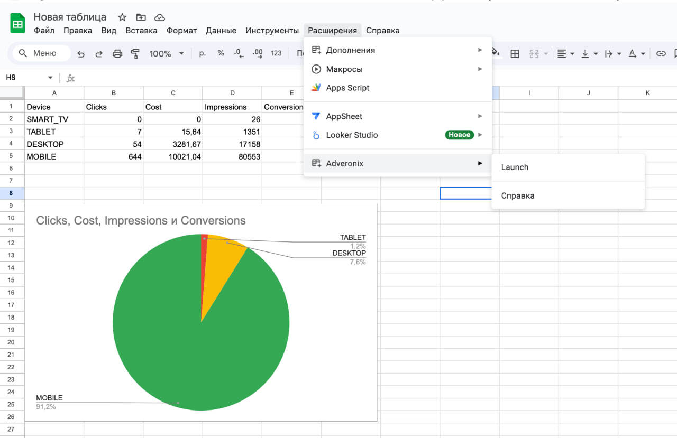Increase decimal places
This screenshot has height=438, width=677.
258,53
